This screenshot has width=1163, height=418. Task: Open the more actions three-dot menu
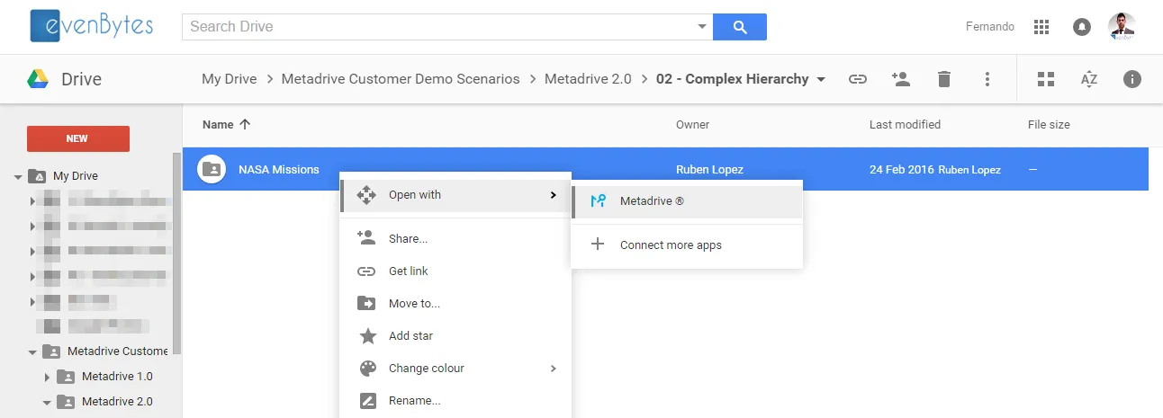987,79
